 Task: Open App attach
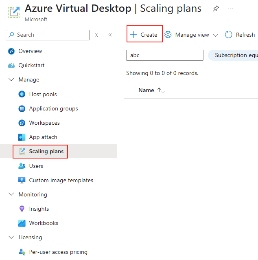click(43, 137)
